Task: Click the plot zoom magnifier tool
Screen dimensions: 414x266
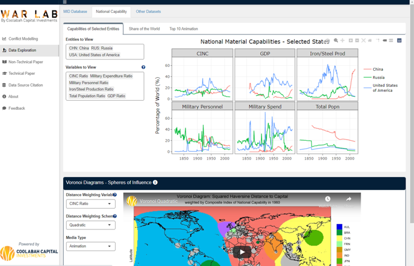Action: [x=336, y=40]
